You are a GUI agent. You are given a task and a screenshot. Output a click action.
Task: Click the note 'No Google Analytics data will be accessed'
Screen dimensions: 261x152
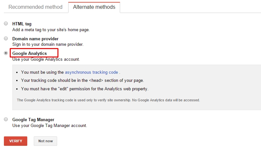click(x=166, y=100)
